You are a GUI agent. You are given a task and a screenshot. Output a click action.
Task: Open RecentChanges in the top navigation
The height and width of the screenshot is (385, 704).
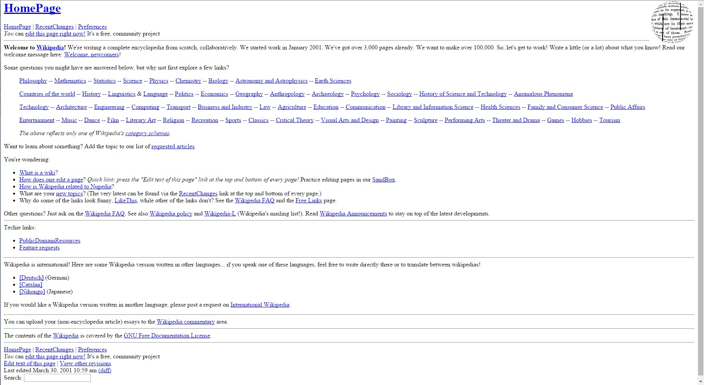pyautogui.click(x=54, y=27)
